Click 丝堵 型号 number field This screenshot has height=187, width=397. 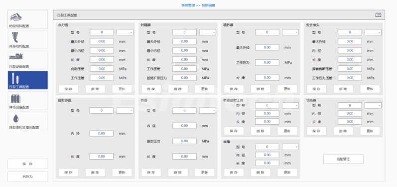point(267,147)
